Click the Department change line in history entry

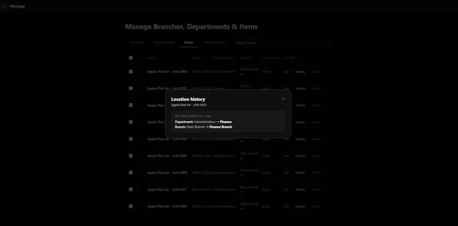pyautogui.click(x=203, y=122)
